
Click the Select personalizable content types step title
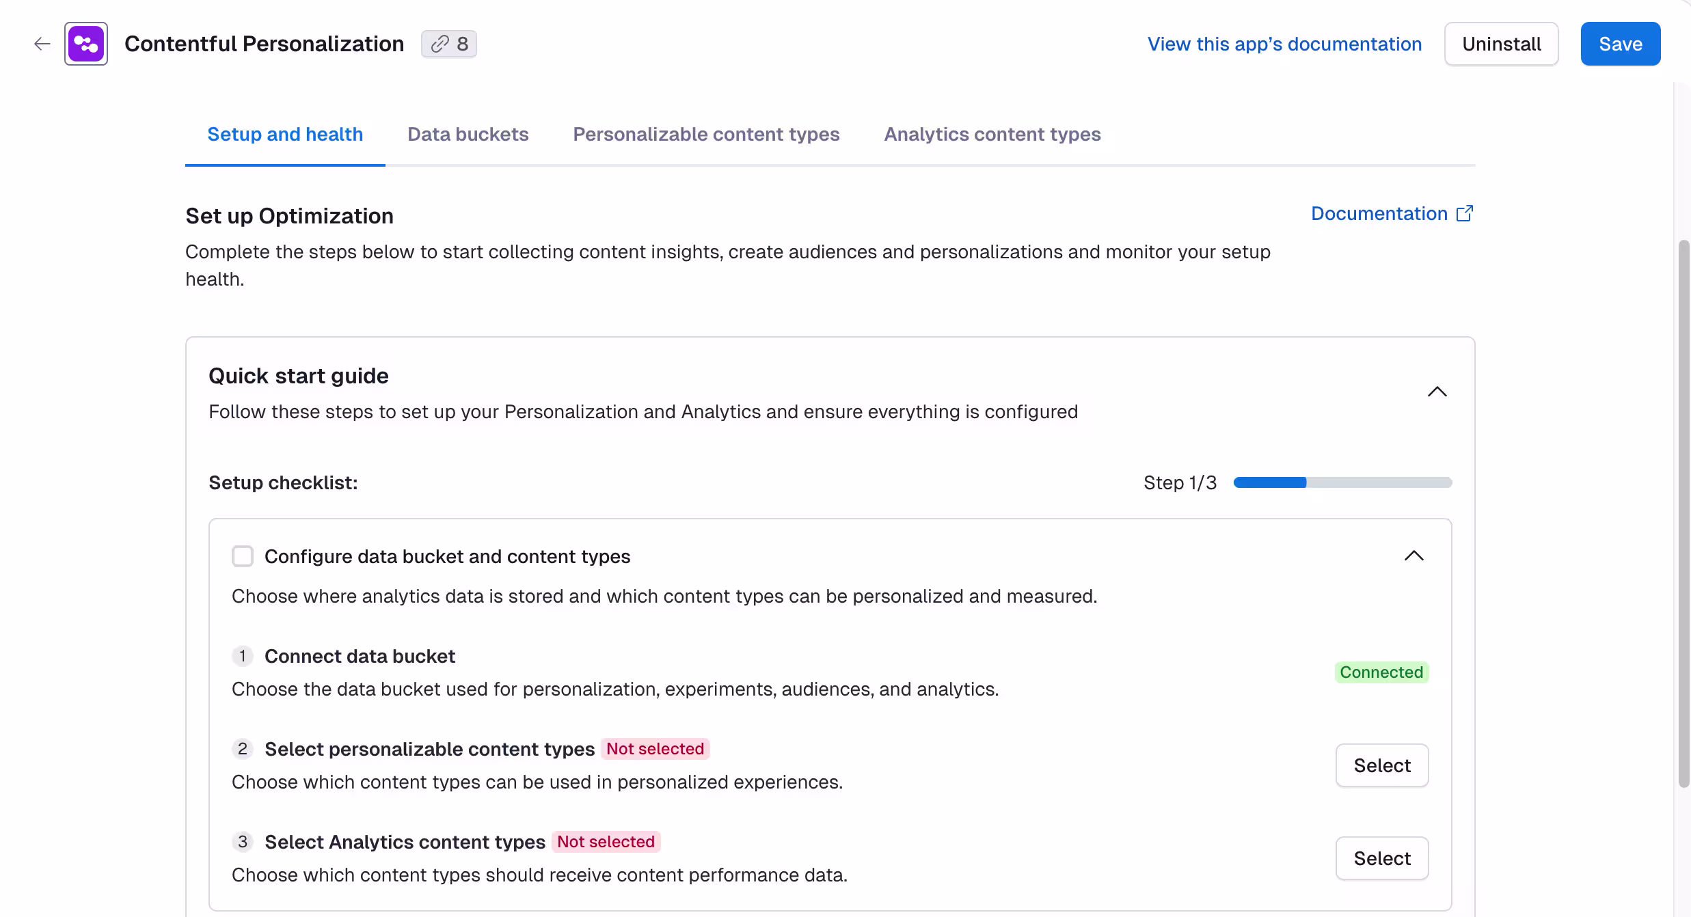click(x=430, y=749)
